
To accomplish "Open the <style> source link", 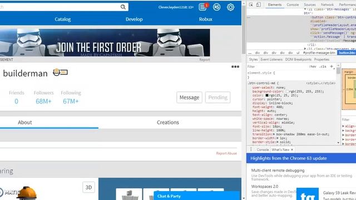I will coord(320,83).
